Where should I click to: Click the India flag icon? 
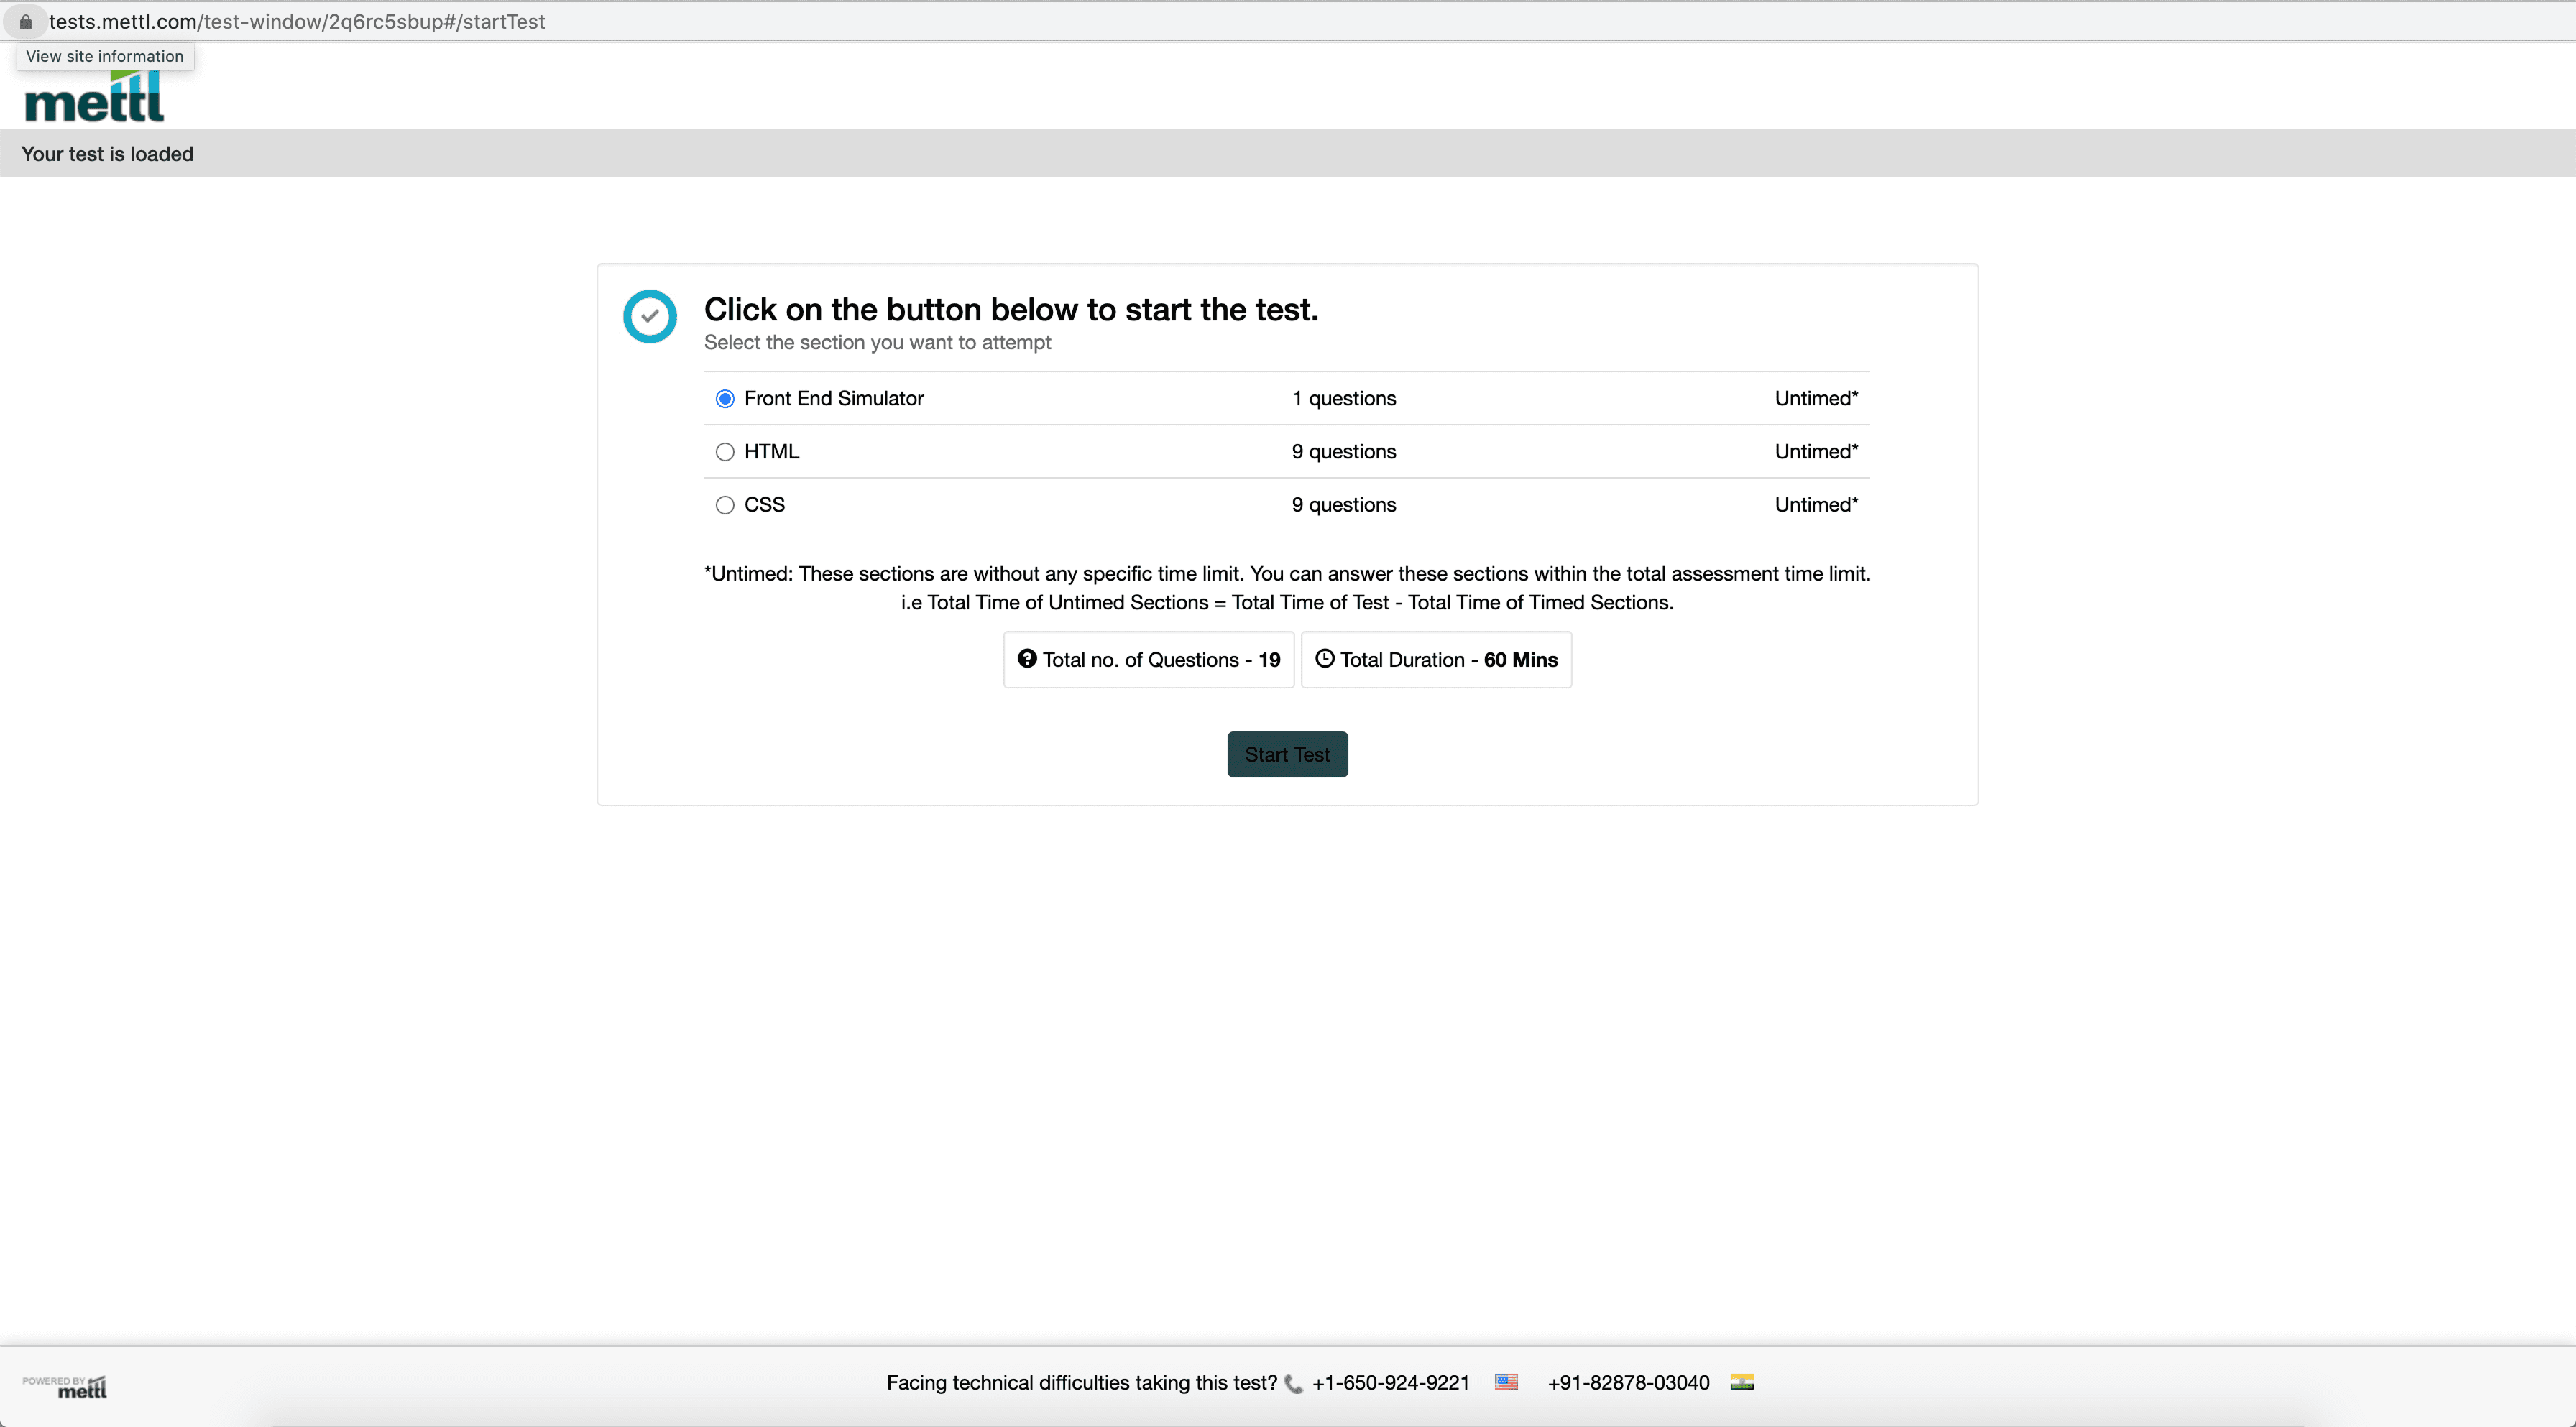coord(1742,1382)
